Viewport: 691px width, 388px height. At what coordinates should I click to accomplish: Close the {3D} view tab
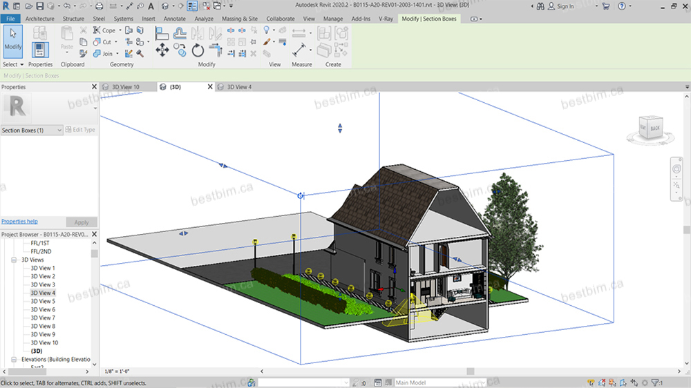pos(210,87)
